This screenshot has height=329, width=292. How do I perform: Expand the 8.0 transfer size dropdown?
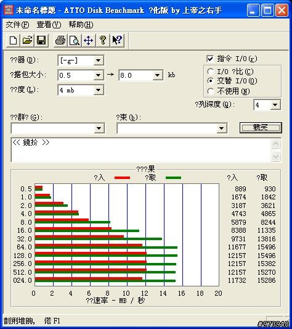pos(158,75)
